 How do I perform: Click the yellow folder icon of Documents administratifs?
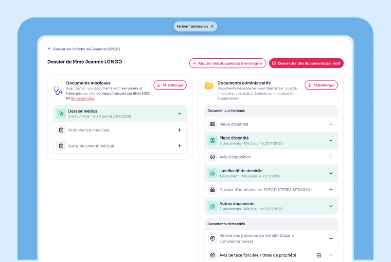(209, 85)
